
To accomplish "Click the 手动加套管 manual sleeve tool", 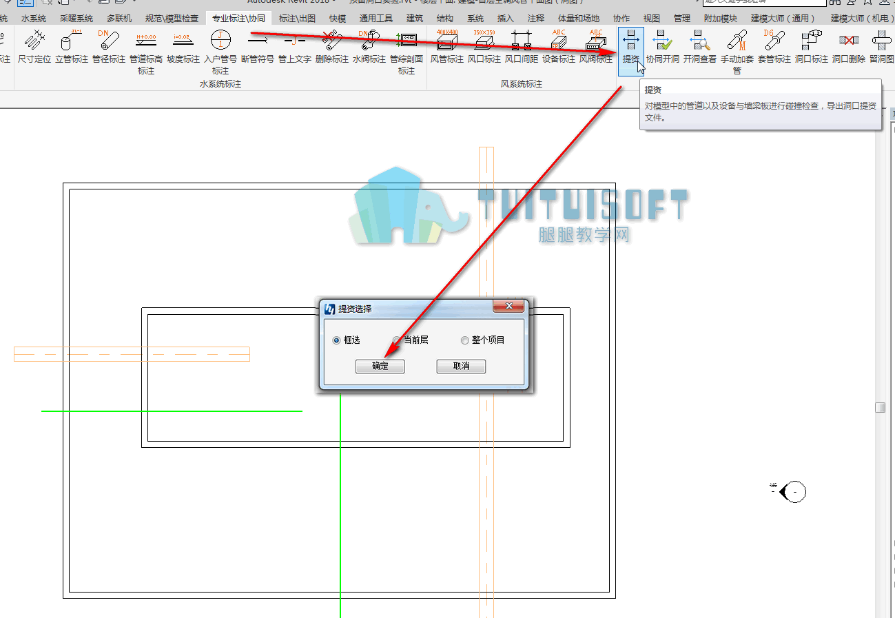I will click(737, 52).
